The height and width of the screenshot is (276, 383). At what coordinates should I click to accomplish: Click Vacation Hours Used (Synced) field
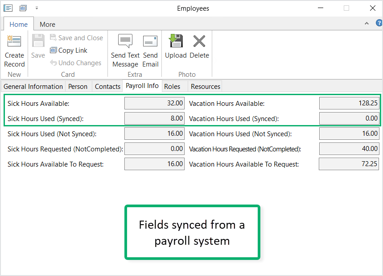click(349, 118)
